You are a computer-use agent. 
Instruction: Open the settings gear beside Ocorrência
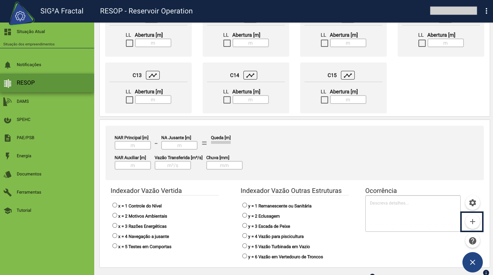[x=472, y=203]
